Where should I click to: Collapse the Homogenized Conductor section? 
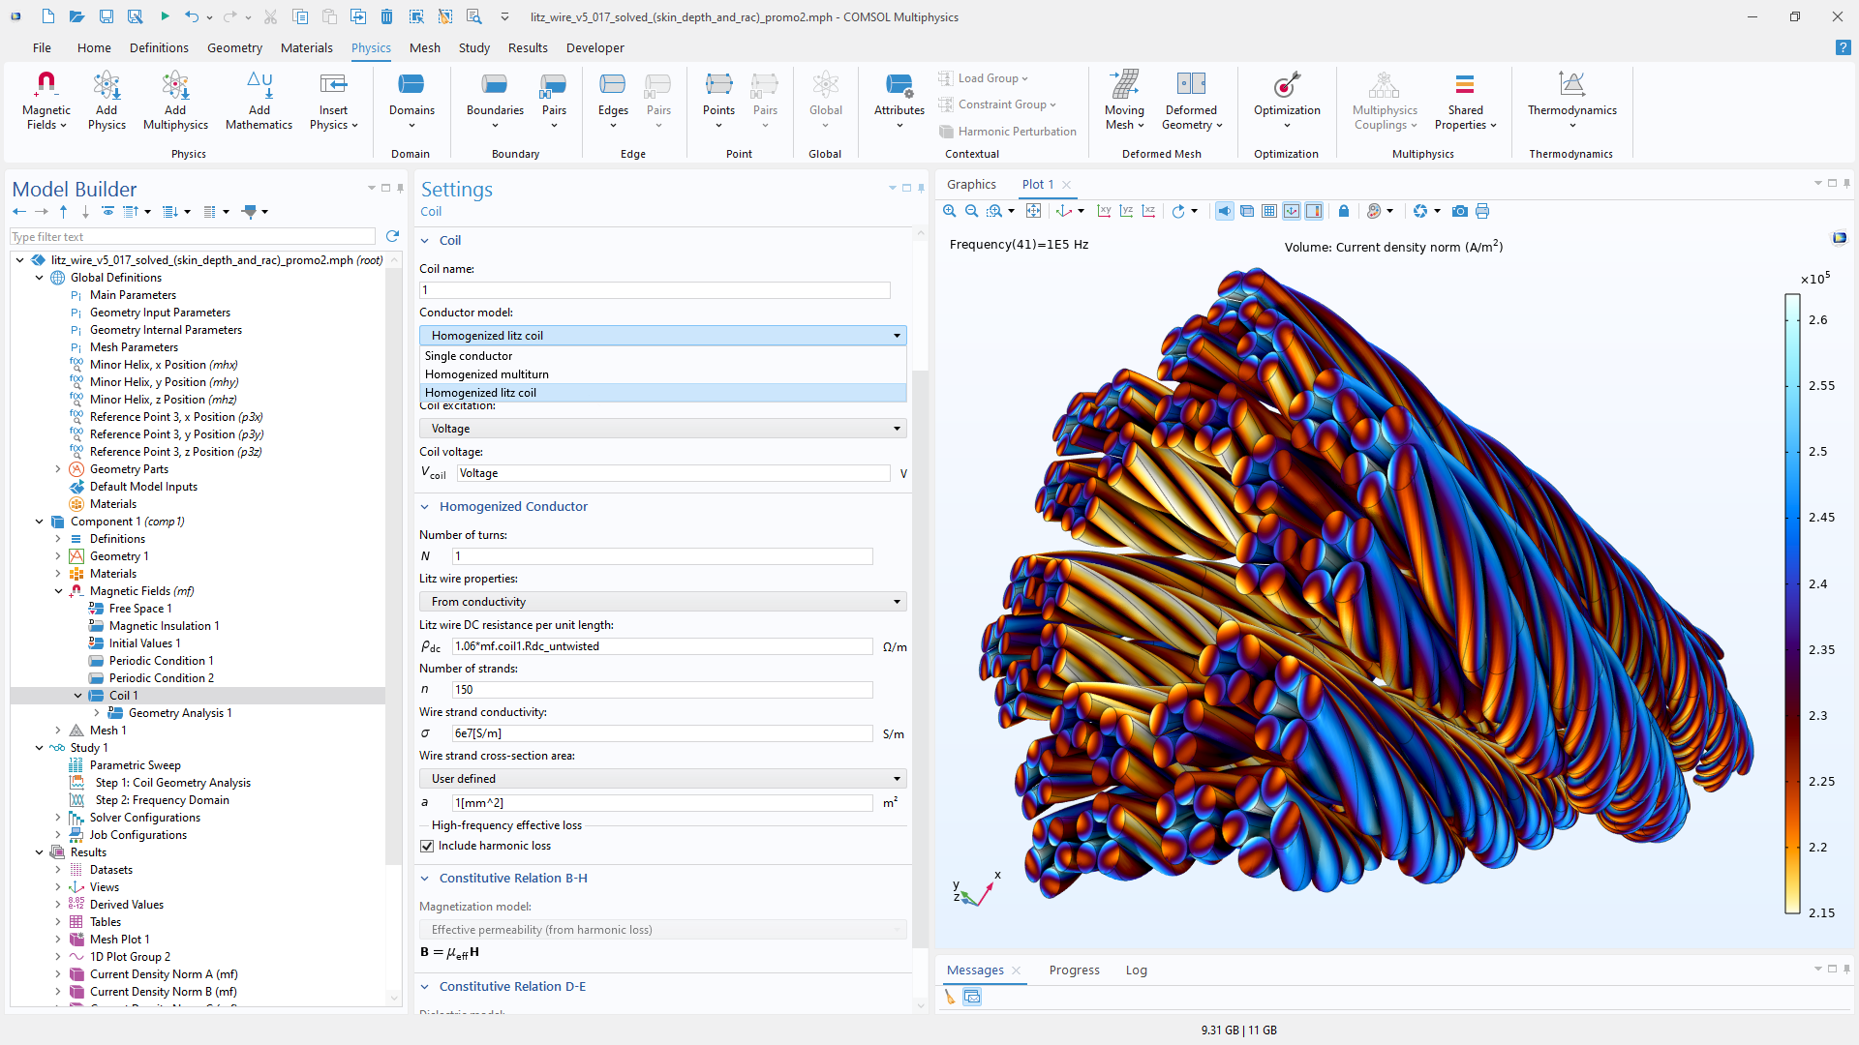[x=425, y=507]
